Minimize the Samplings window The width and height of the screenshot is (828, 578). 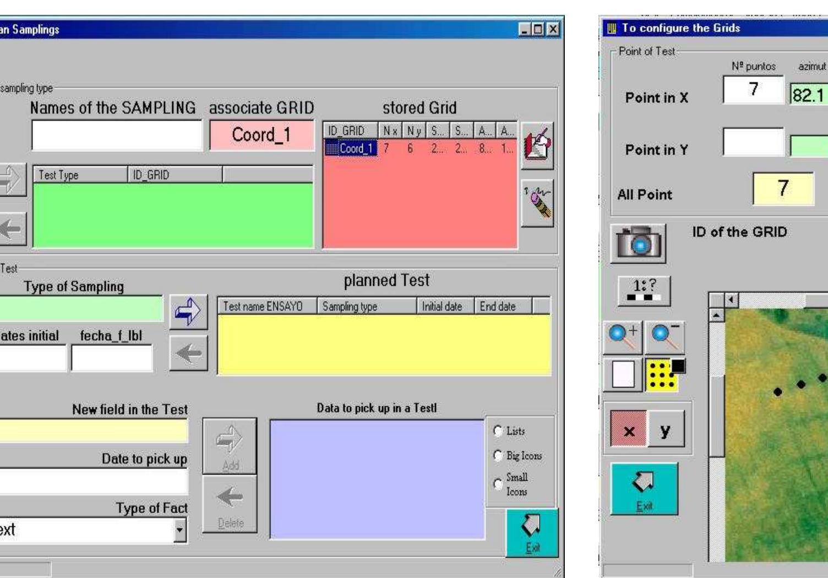526,29
